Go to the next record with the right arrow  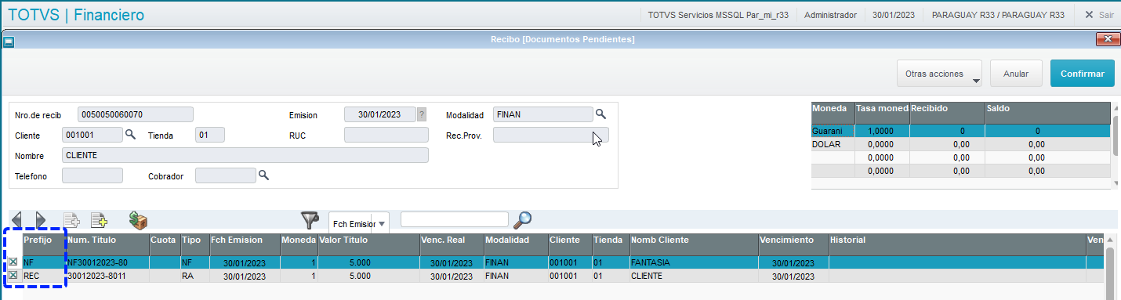(x=41, y=221)
